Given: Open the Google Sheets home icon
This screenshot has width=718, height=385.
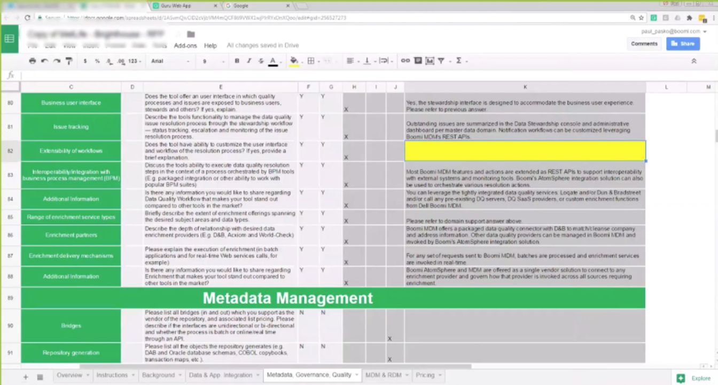Looking at the screenshot, I should [x=10, y=38].
